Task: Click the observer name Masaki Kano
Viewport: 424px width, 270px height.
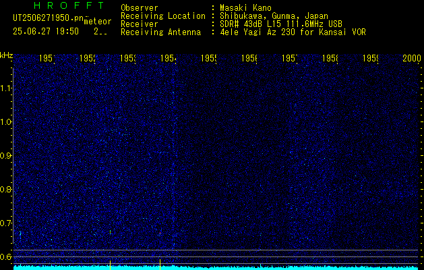Action: tap(245, 7)
